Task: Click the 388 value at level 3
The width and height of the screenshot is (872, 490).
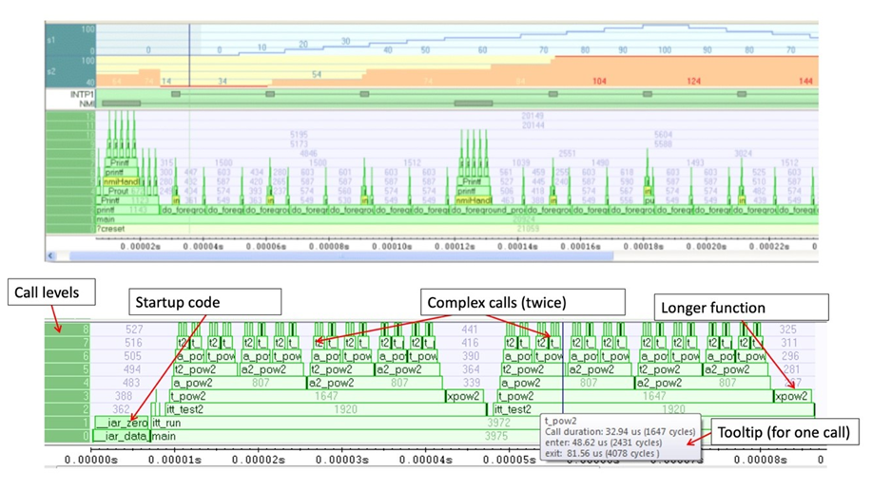Action: pos(124,396)
